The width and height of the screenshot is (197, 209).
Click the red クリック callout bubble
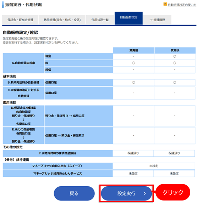(173, 192)
